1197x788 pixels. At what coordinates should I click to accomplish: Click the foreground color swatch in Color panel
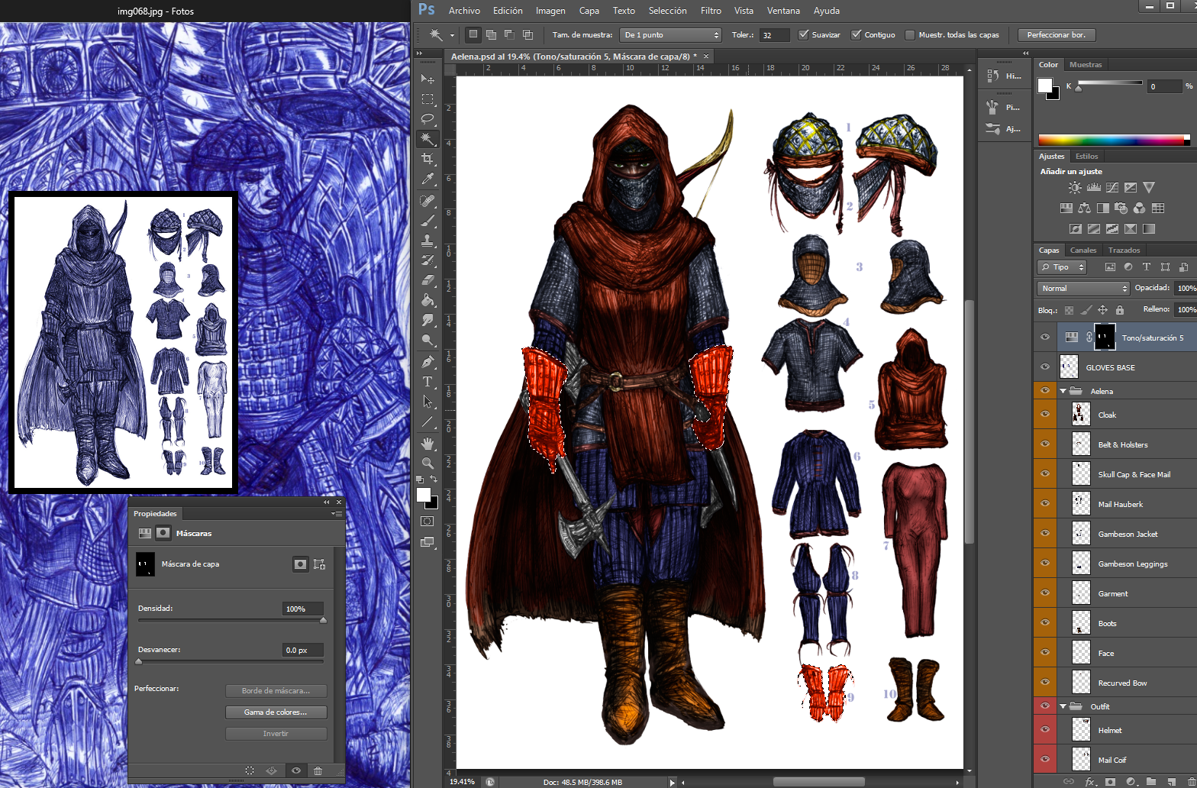[1045, 86]
